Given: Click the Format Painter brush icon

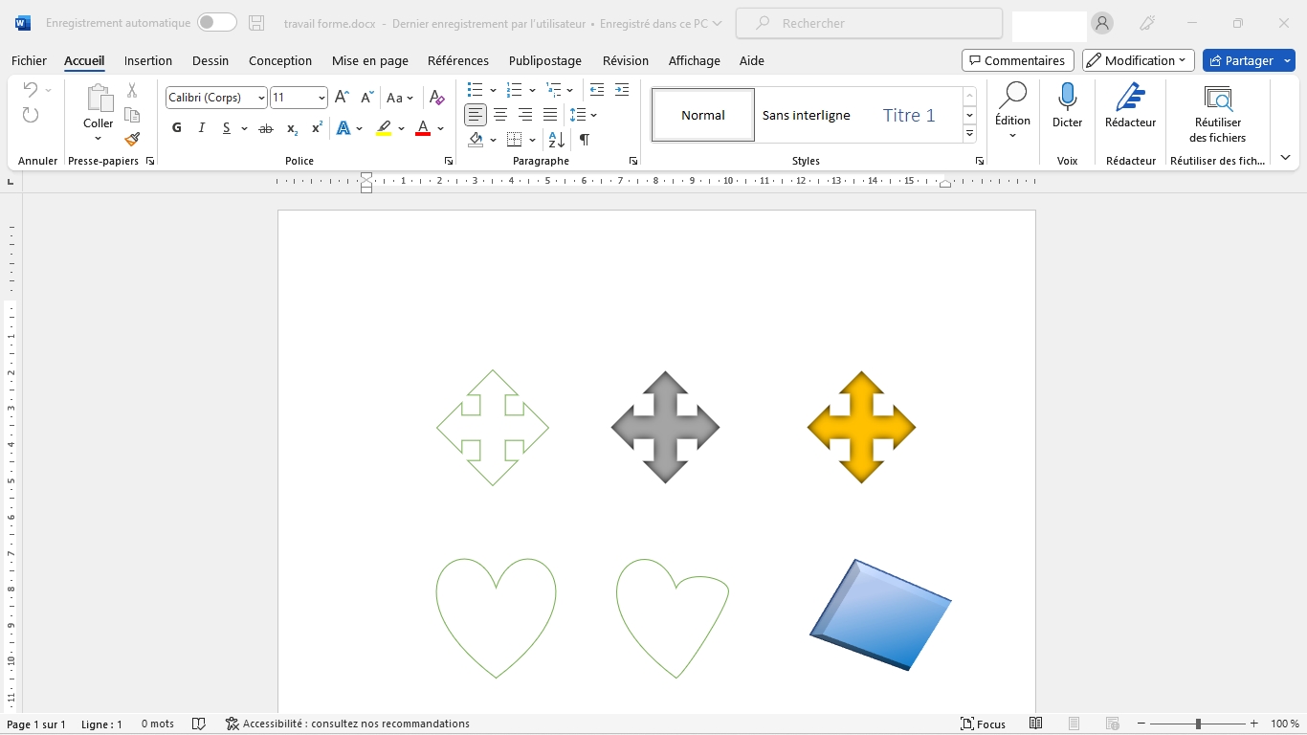Looking at the screenshot, I should (132, 140).
